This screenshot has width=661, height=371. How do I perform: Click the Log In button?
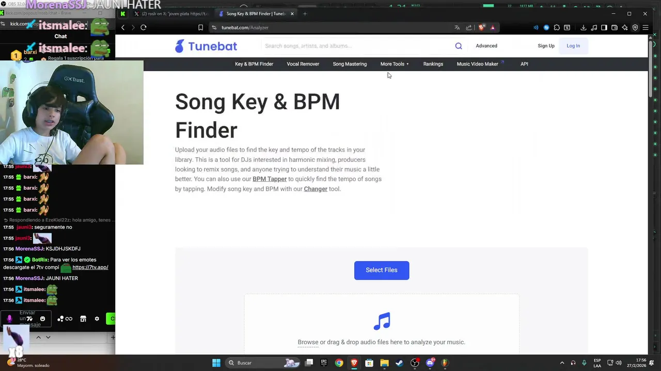point(573,46)
